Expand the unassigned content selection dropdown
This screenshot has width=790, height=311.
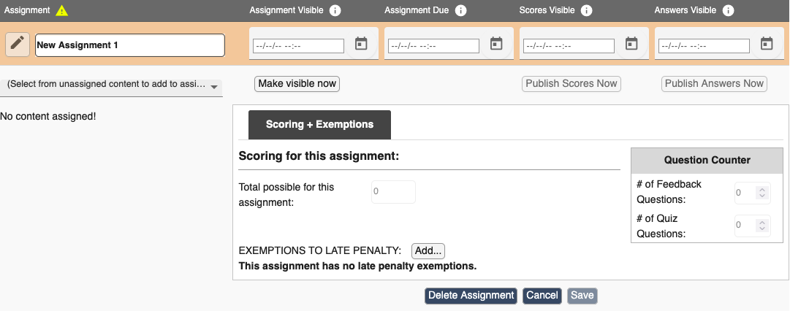click(x=111, y=85)
